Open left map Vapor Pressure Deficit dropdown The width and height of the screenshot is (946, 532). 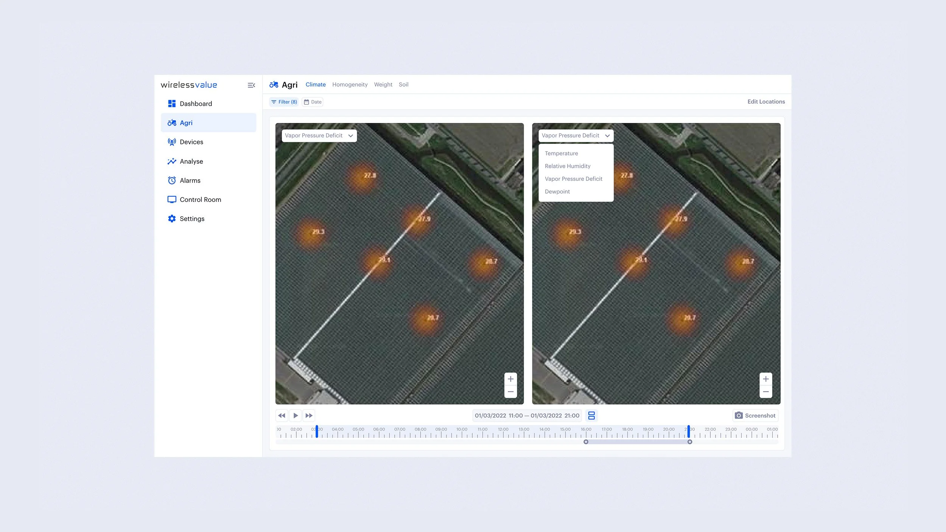pyautogui.click(x=319, y=135)
